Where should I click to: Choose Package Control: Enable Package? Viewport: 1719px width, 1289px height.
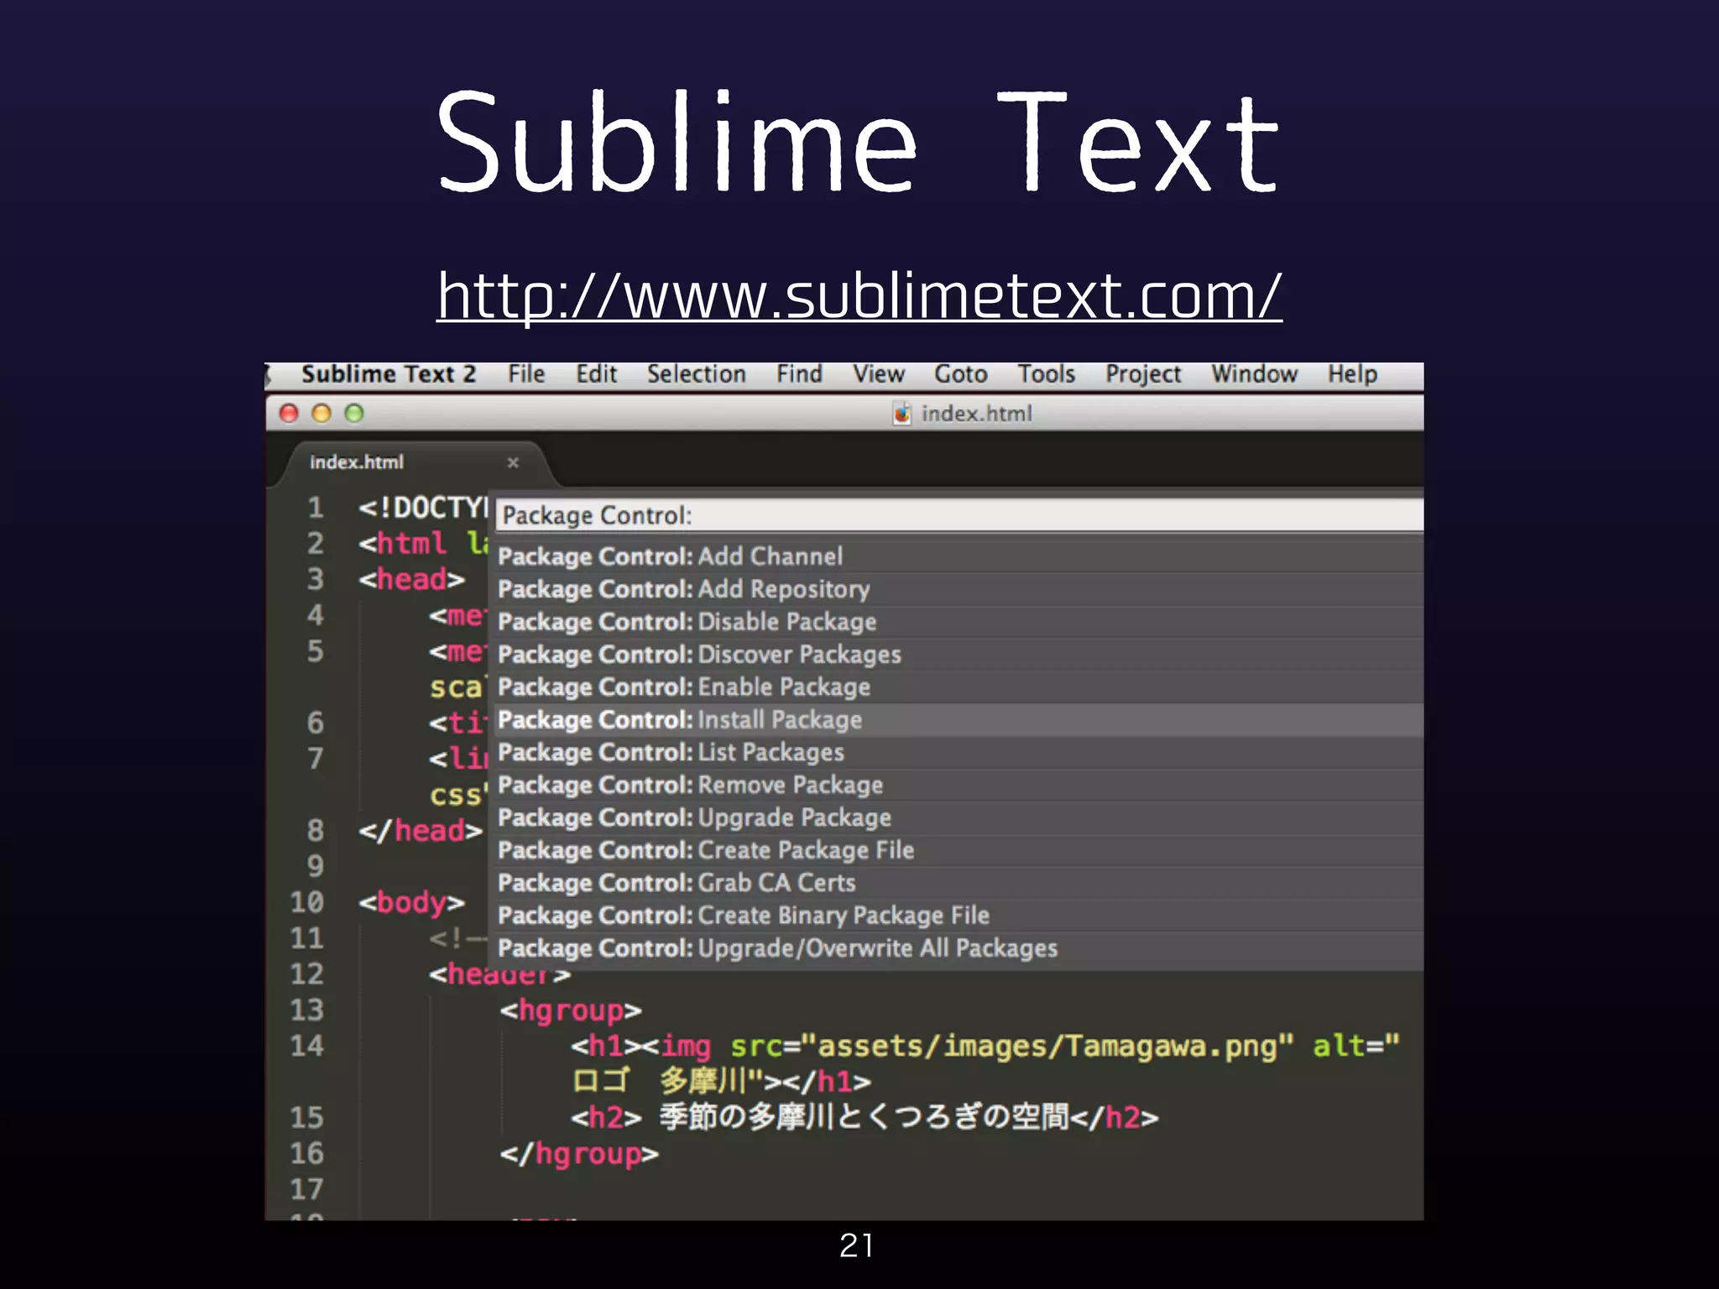coord(959,687)
